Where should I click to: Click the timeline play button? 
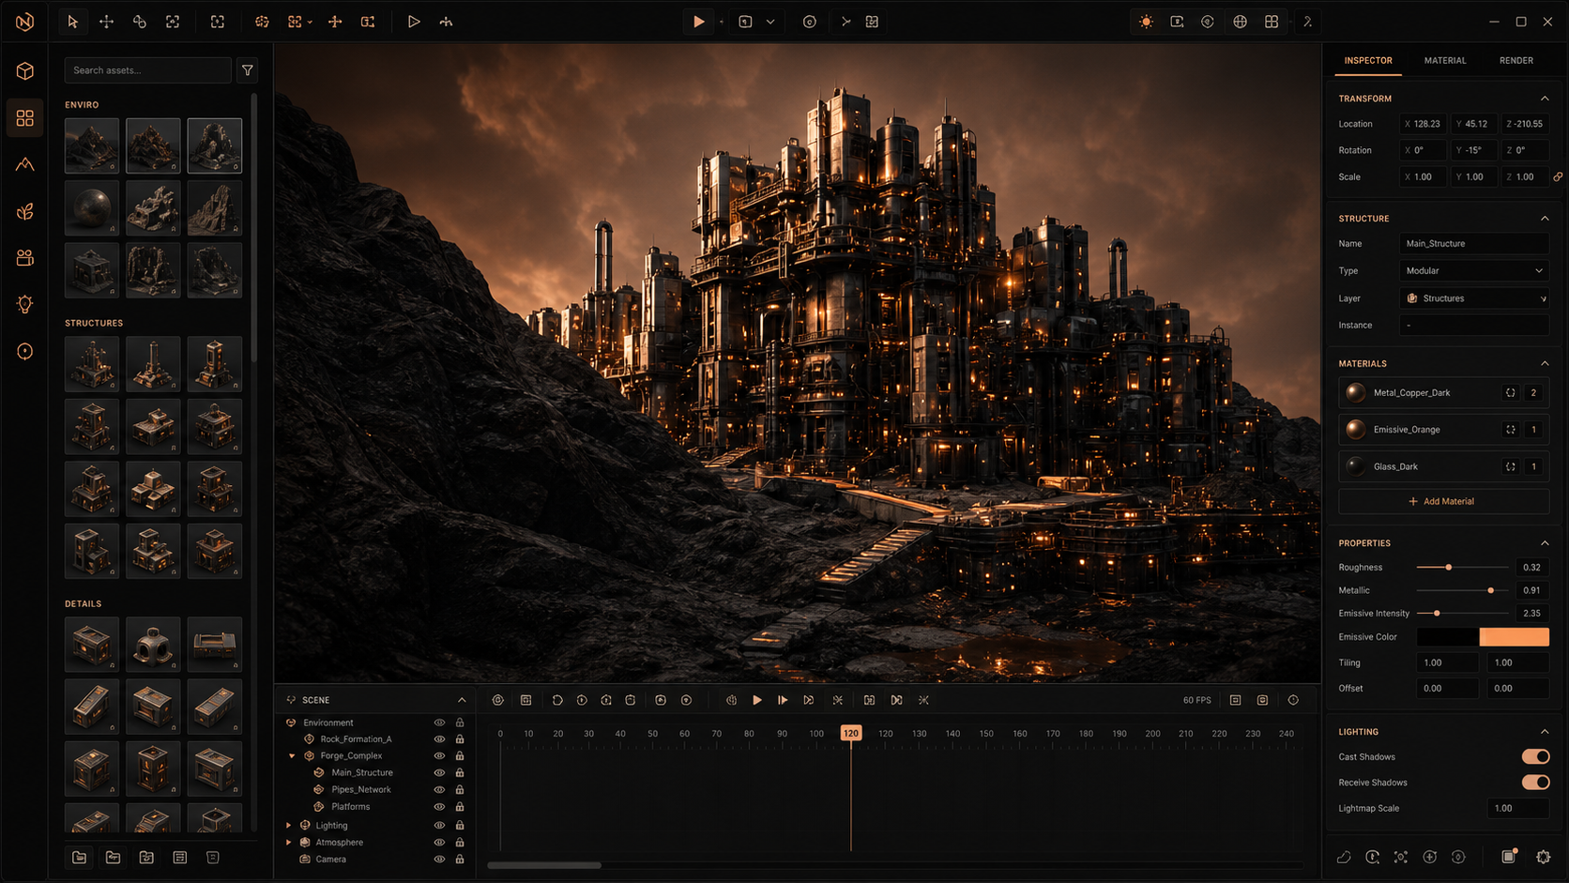coord(757,700)
